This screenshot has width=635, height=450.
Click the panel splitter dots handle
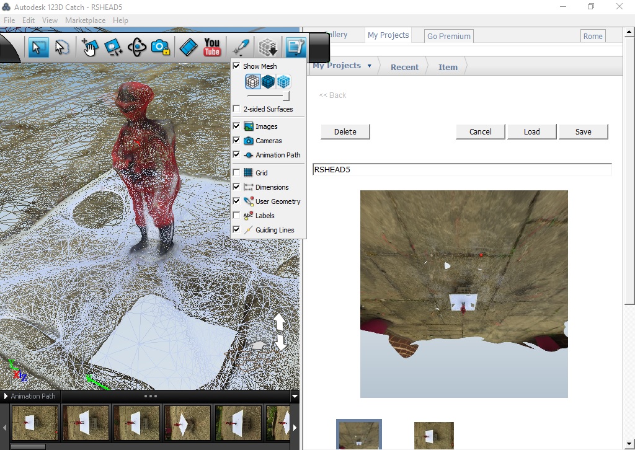pyautogui.click(x=151, y=396)
